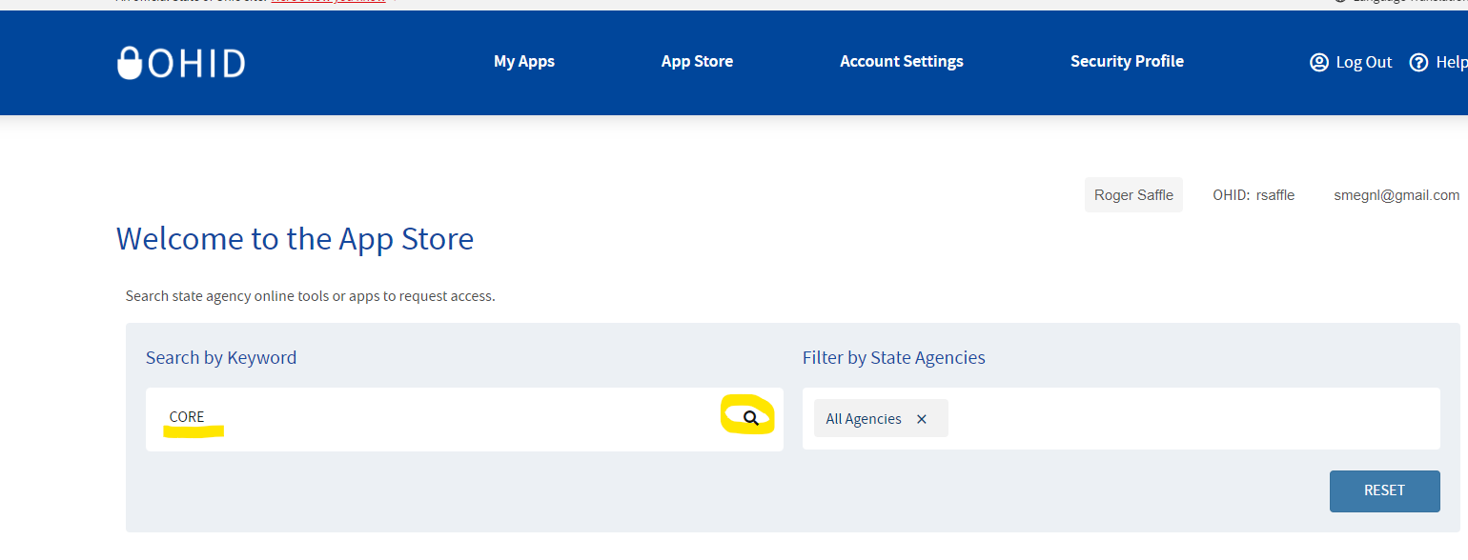Switch to Account Settings

coord(901,61)
